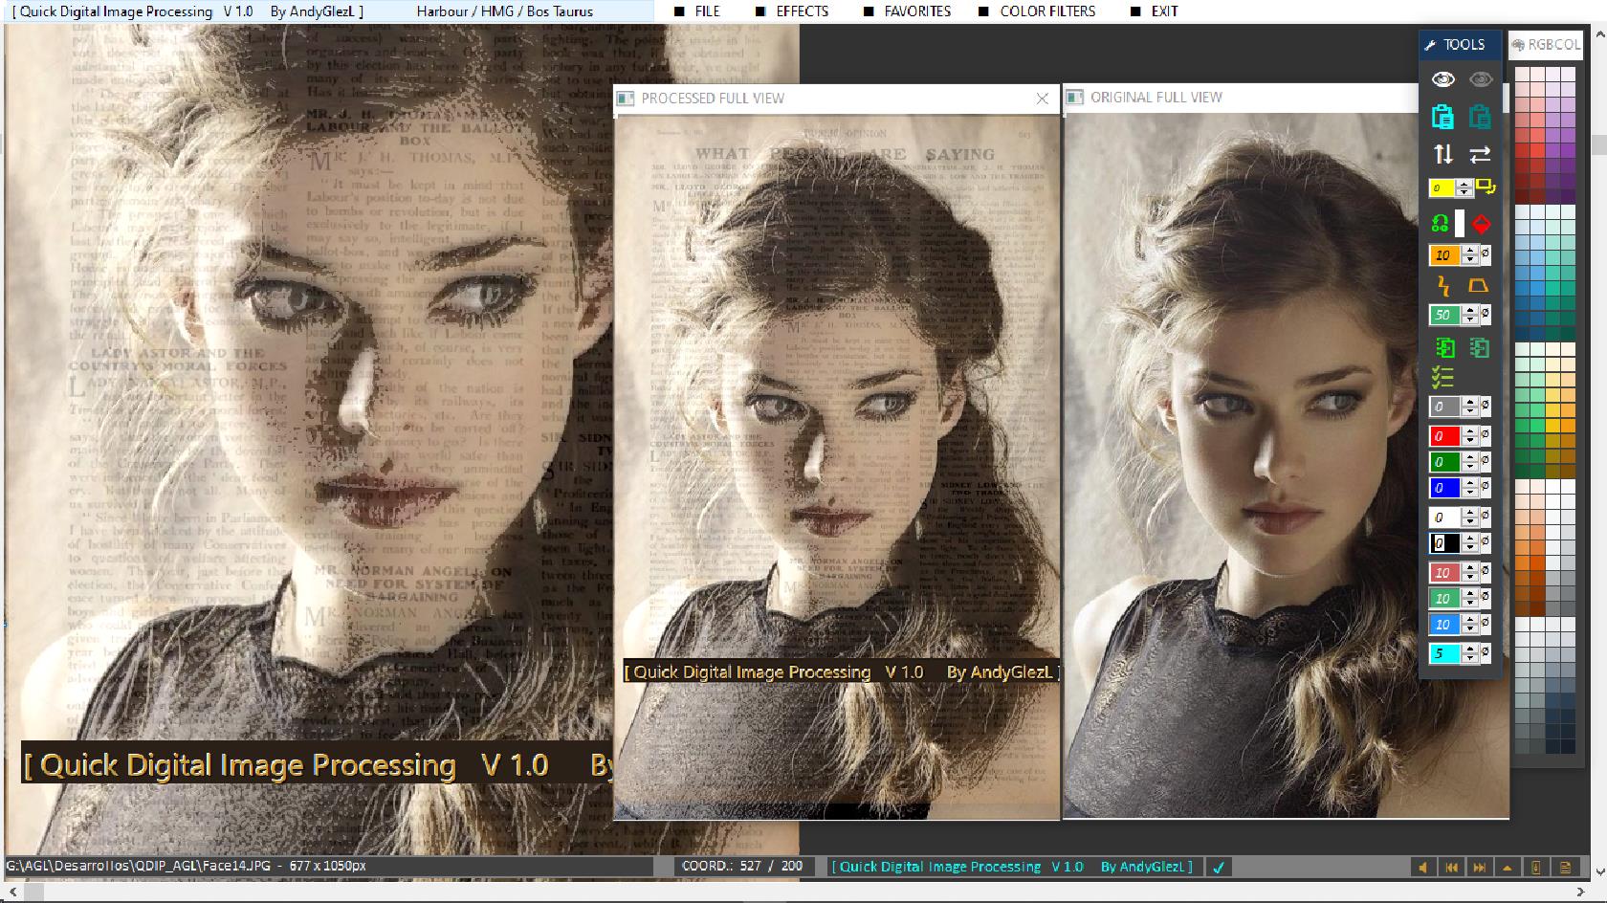Toggle the white eye visibility icon

(x=1442, y=79)
